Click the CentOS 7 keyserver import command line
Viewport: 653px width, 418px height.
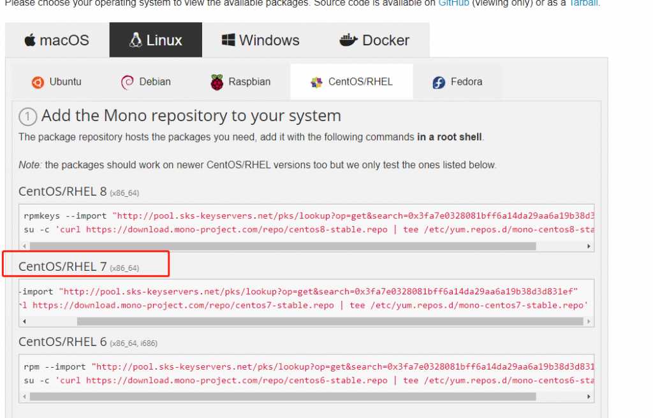(x=299, y=291)
